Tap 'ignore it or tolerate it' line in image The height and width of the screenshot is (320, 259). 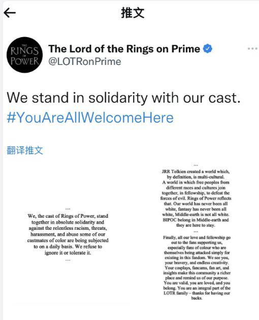point(68,253)
